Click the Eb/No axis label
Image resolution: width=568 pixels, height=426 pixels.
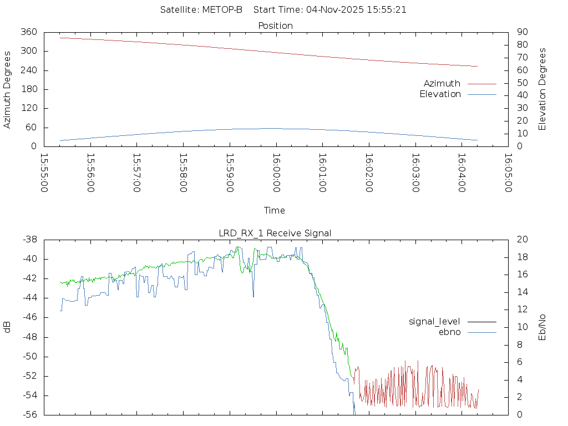(x=542, y=327)
